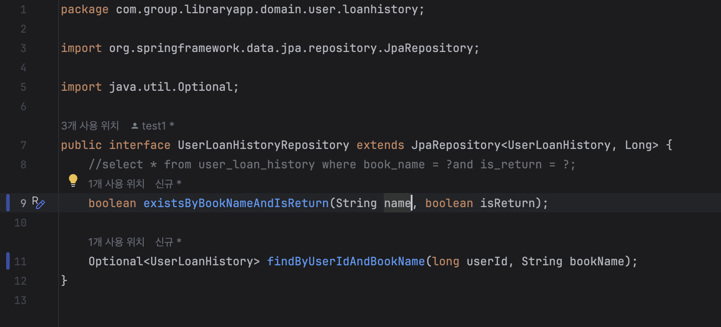Click the yellow light bulb quick-fix icon

click(73, 180)
